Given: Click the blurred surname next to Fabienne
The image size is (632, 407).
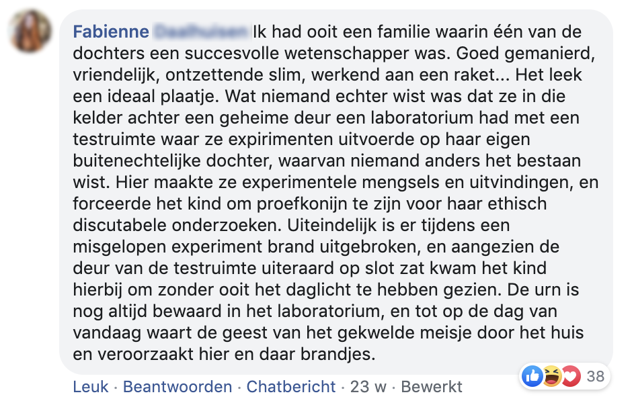Looking at the screenshot, I should [x=200, y=32].
